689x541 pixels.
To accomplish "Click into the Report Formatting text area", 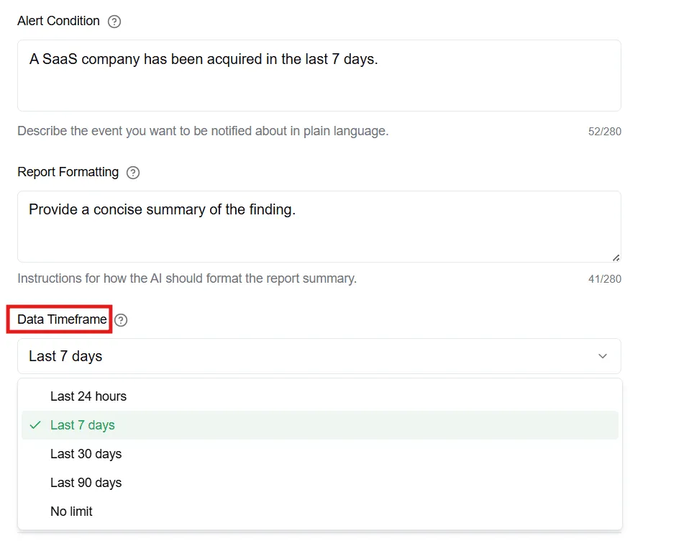I will [319, 227].
